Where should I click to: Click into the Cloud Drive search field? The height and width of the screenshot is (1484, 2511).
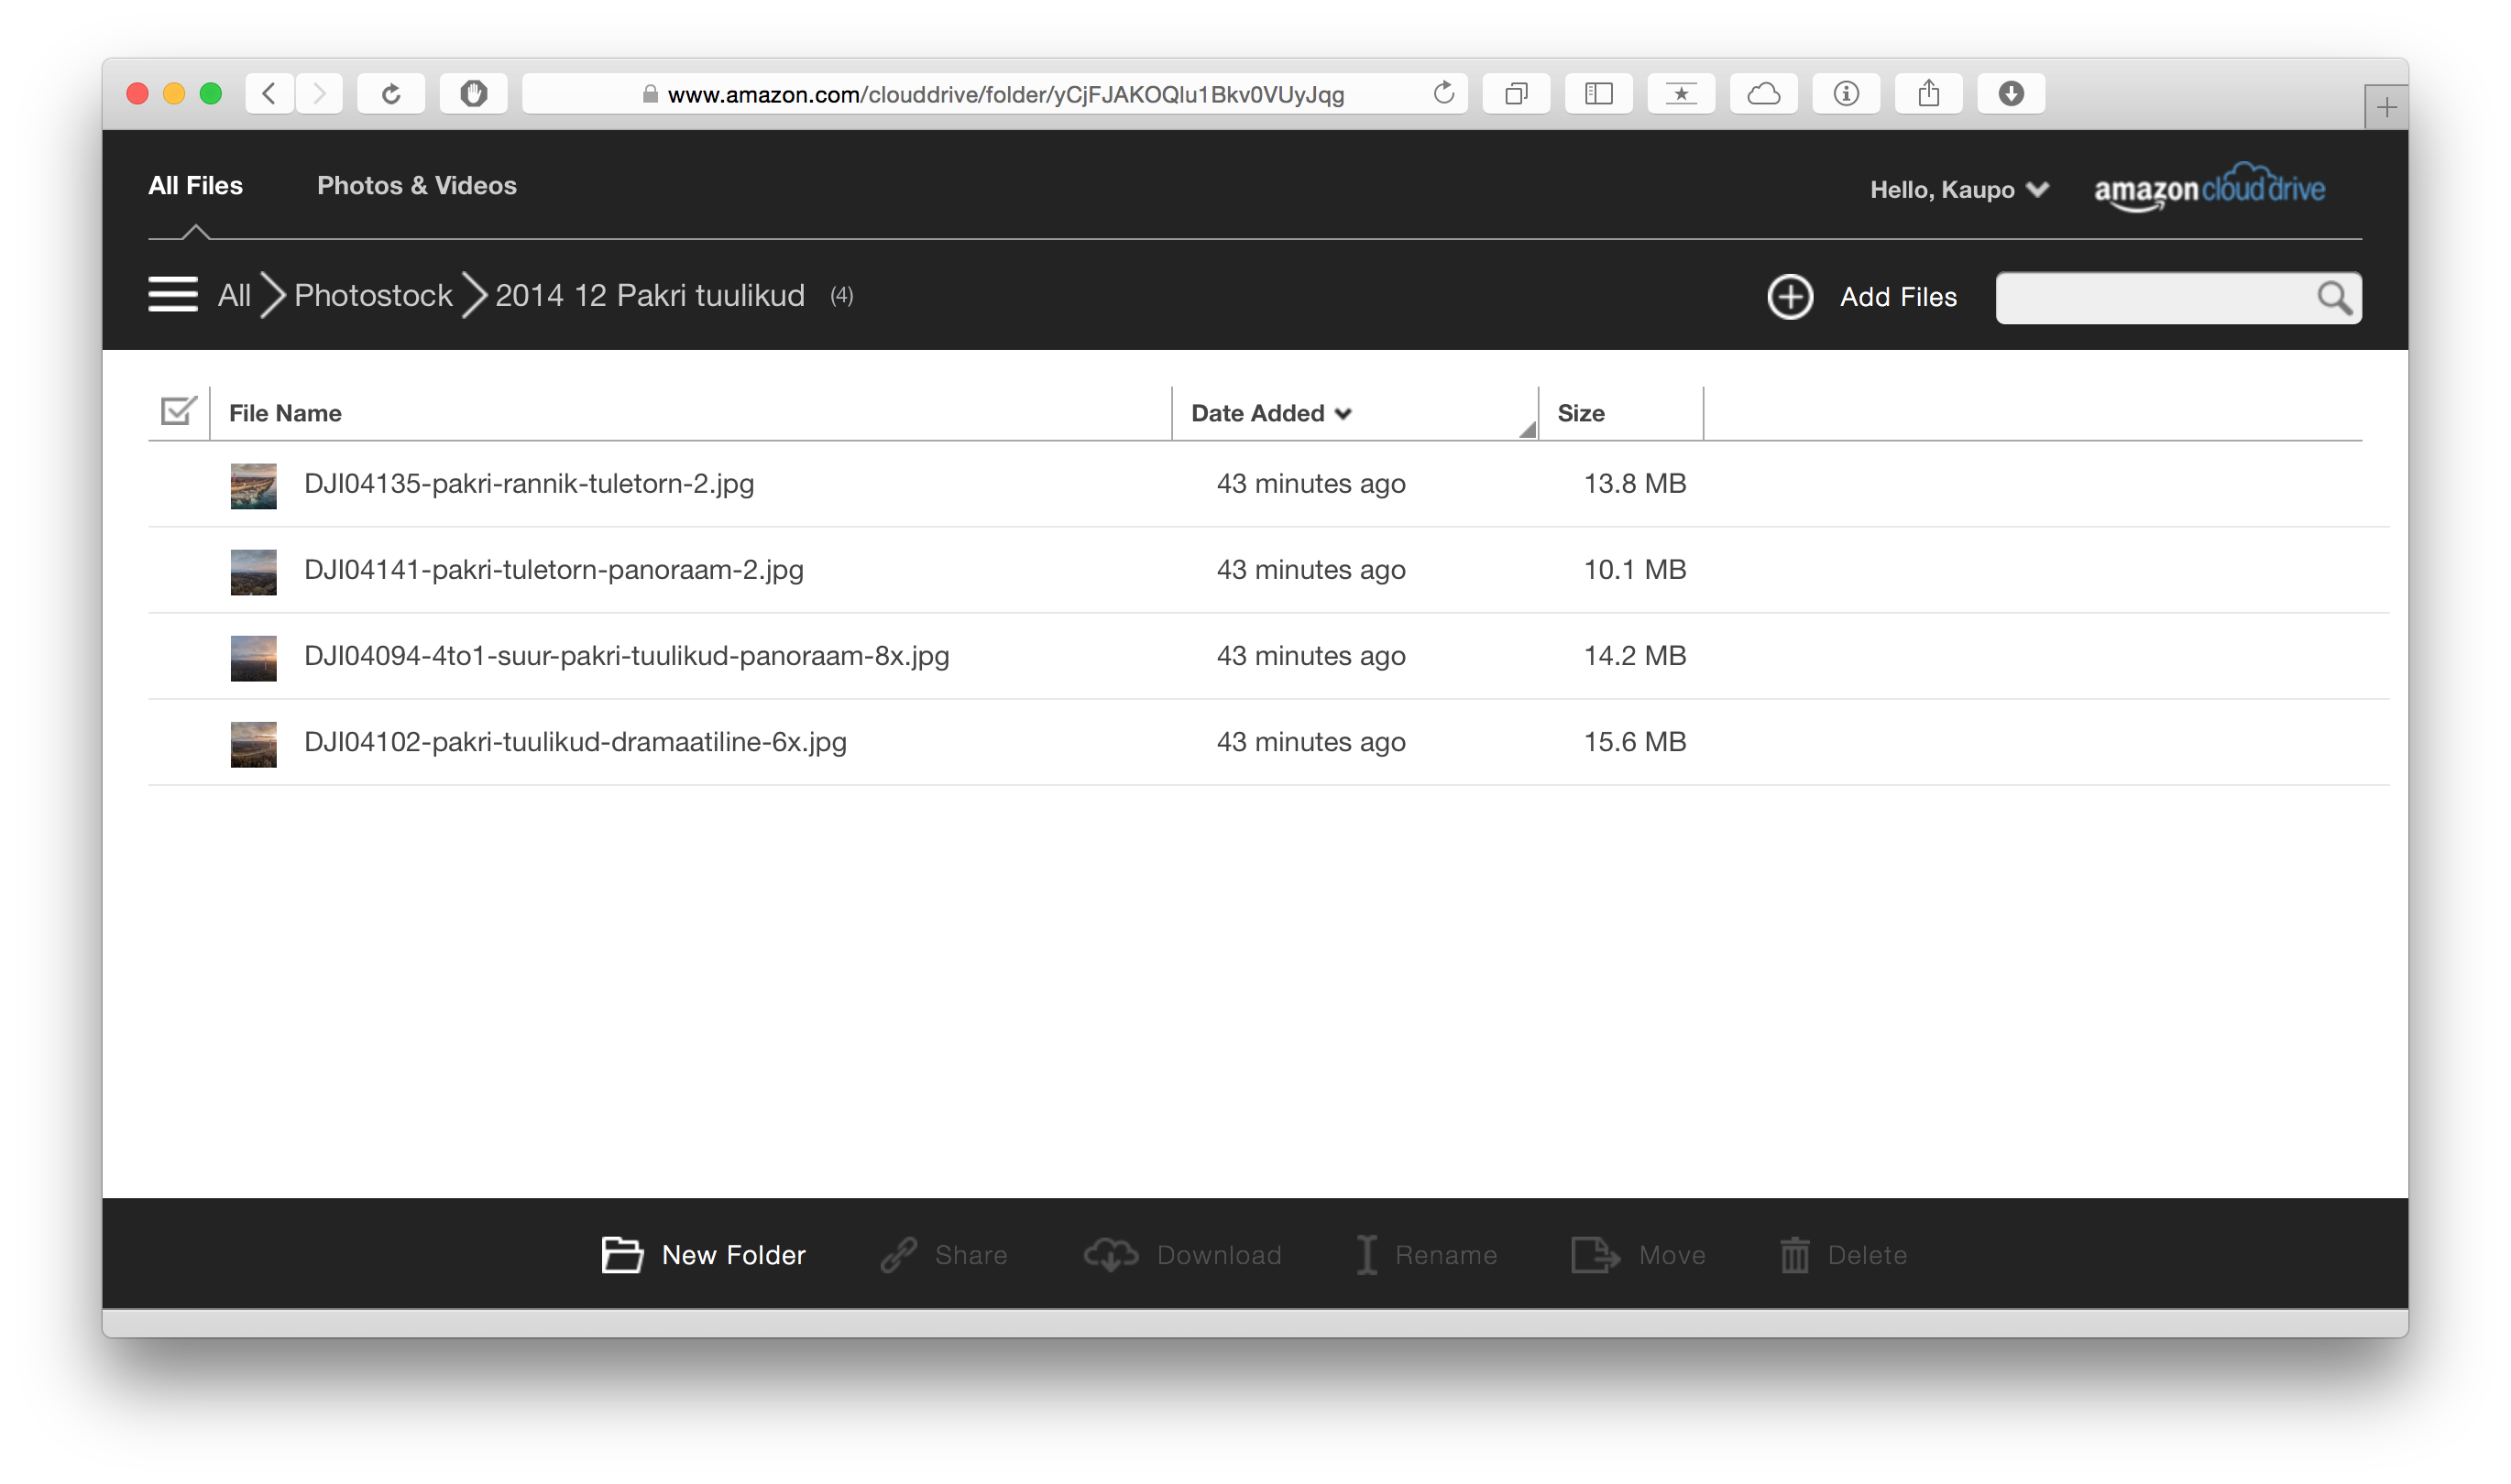(x=2151, y=297)
